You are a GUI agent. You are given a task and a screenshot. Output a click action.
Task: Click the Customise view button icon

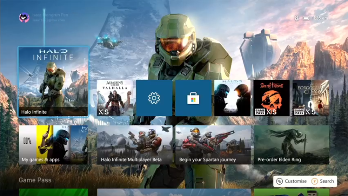279,181
